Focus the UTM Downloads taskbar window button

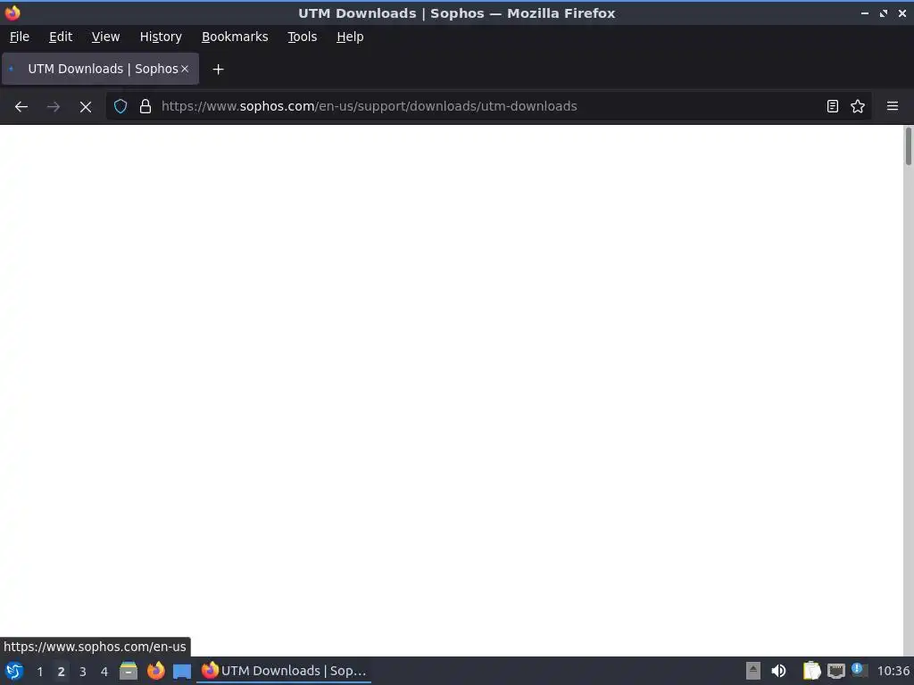coord(284,671)
